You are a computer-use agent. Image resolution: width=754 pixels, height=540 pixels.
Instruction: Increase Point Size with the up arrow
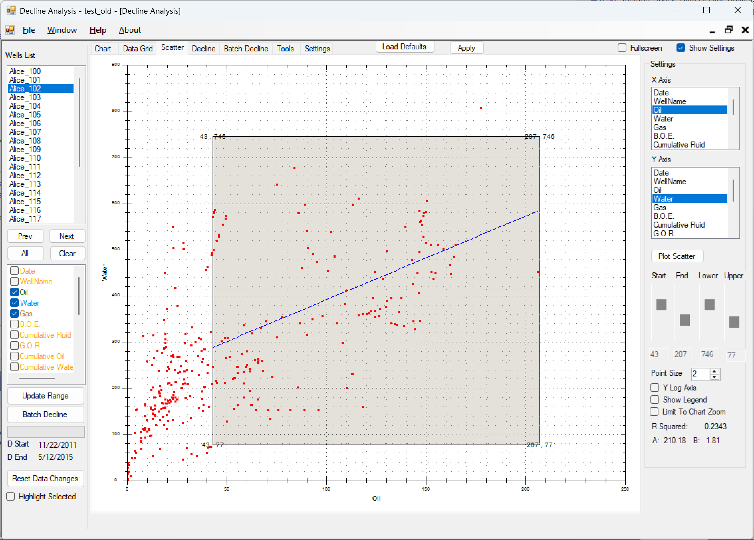[x=715, y=371]
